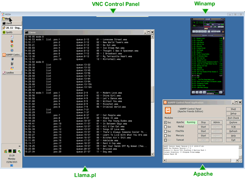The width and height of the screenshot is (245, 180).
Task: Start the FileZilla module
Action: tap(203, 131)
